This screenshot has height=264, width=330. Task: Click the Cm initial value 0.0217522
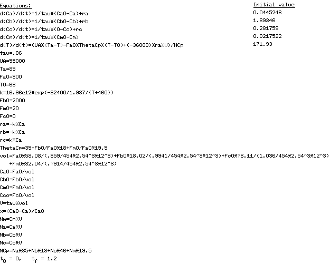click(267, 36)
